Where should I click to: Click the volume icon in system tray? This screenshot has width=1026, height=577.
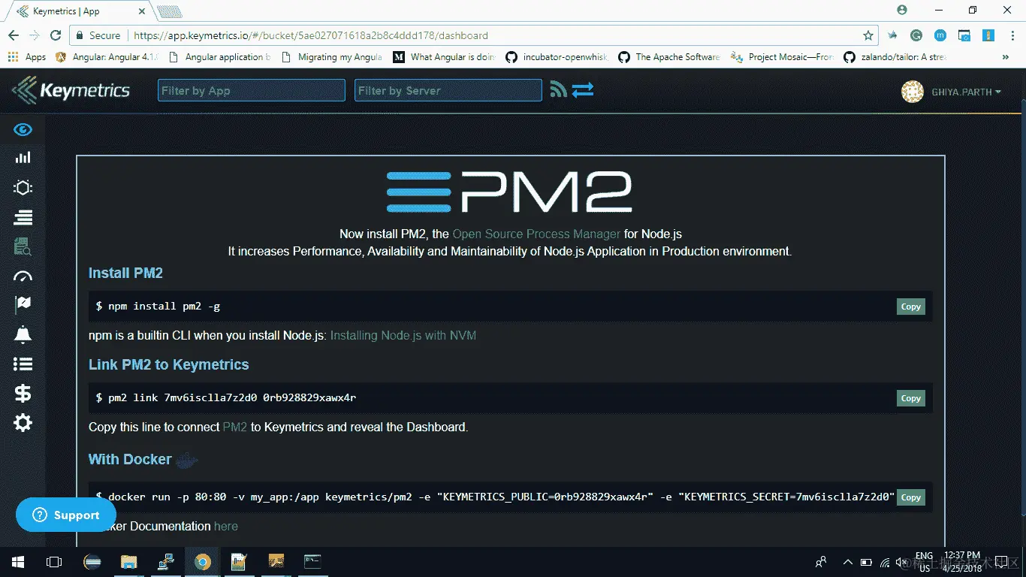[901, 561]
